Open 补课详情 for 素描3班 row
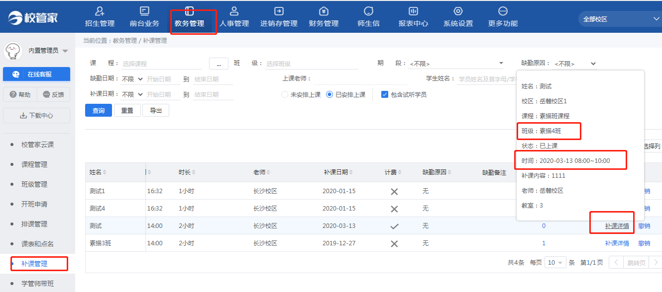Screen dimensions: 662x292 click(x=617, y=243)
